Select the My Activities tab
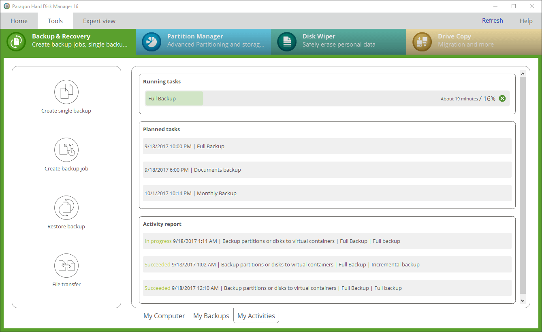 click(256, 315)
